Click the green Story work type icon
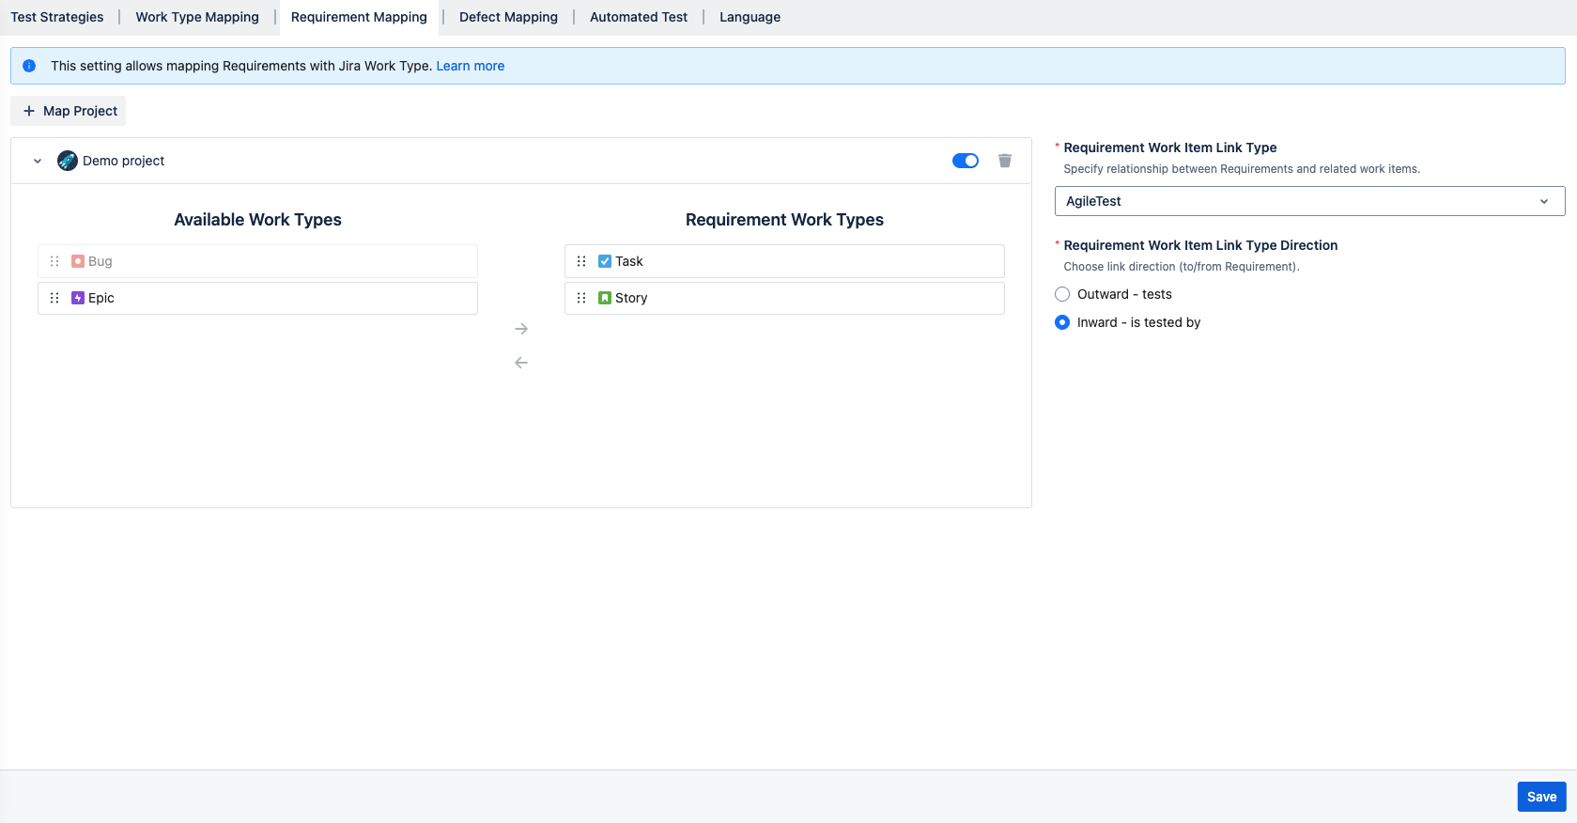1577x823 pixels. click(x=605, y=298)
